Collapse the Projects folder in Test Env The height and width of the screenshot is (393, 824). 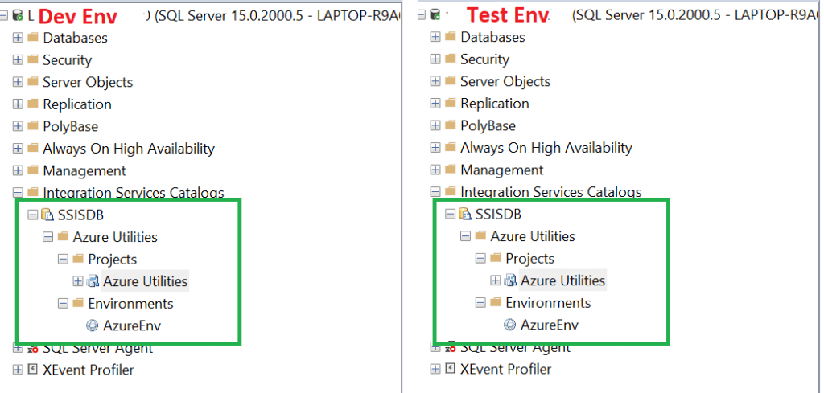480,259
